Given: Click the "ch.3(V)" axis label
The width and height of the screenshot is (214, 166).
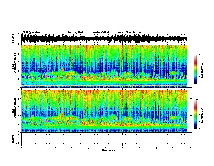Looking at the screenshot, I should [x=13, y=139].
